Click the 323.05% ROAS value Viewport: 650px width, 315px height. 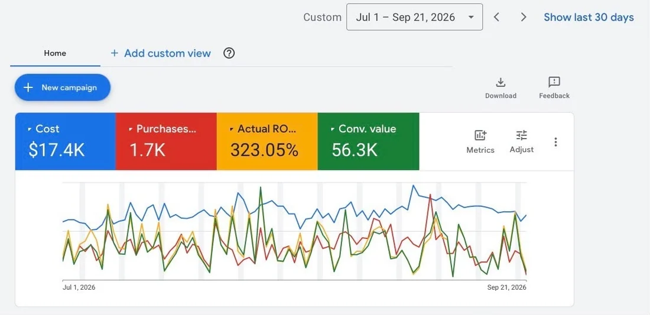tap(265, 150)
